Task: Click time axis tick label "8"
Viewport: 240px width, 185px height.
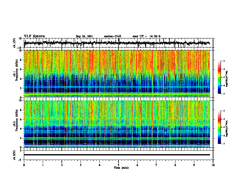Action: (x=175, y=165)
